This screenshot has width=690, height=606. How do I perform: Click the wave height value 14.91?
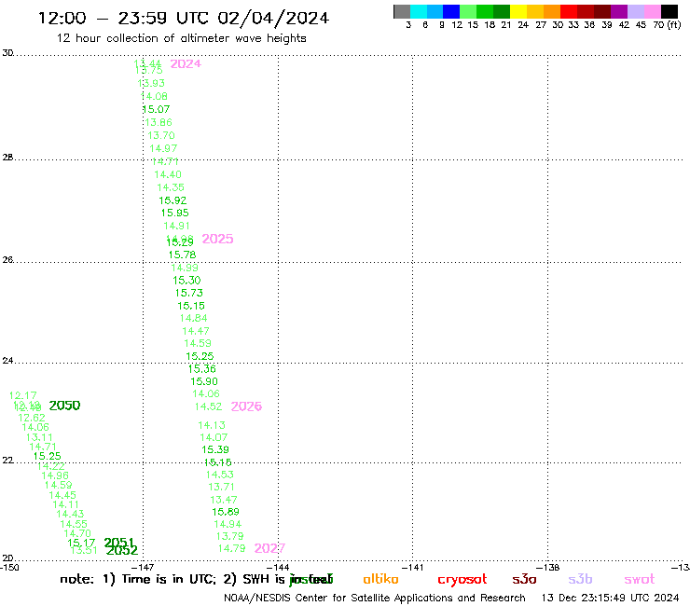(x=177, y=227)
